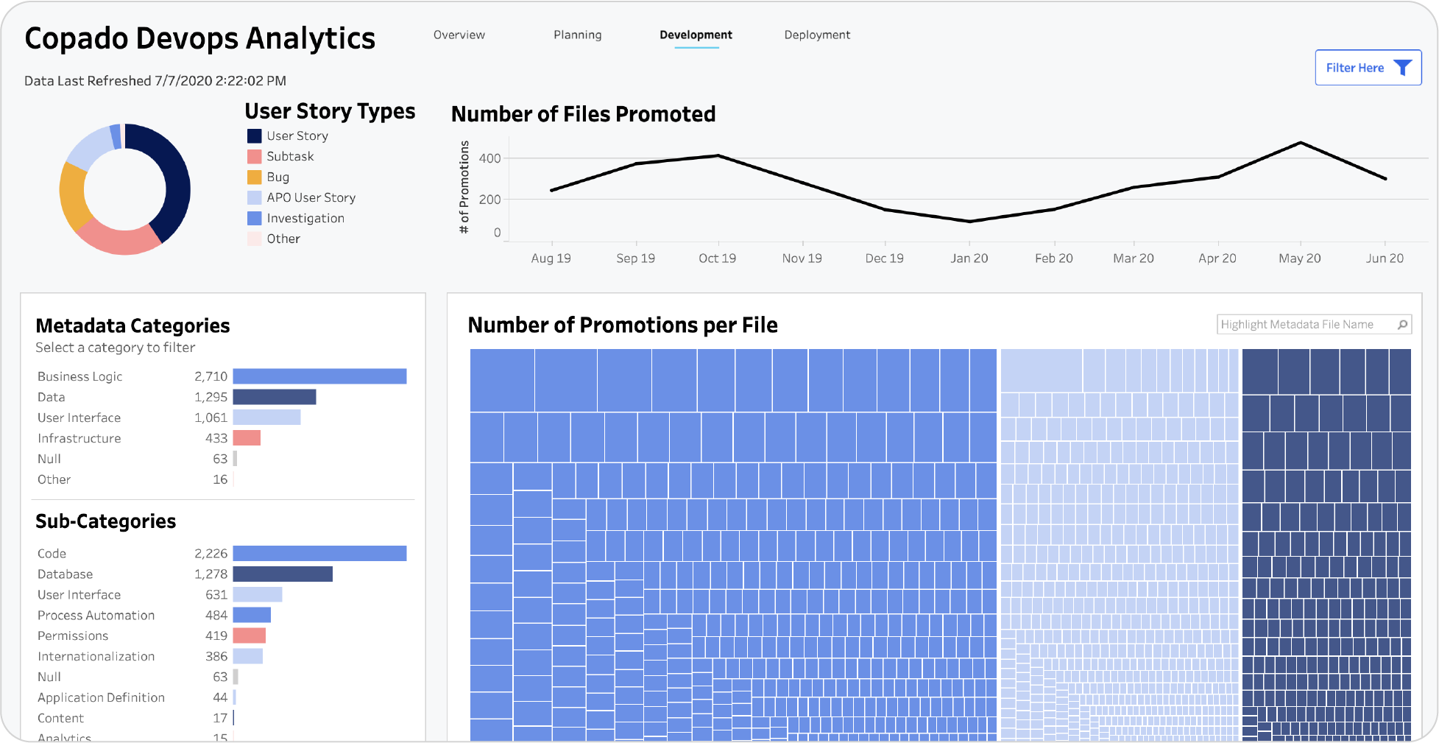Click the top-left large treemap tile
This screenshot has height=743, width=1439.
tap(502, 380)
